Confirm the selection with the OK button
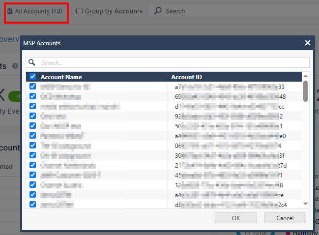The width and height of the screenshot is (319, 235). pyautogui.click(x=236, y=218)
